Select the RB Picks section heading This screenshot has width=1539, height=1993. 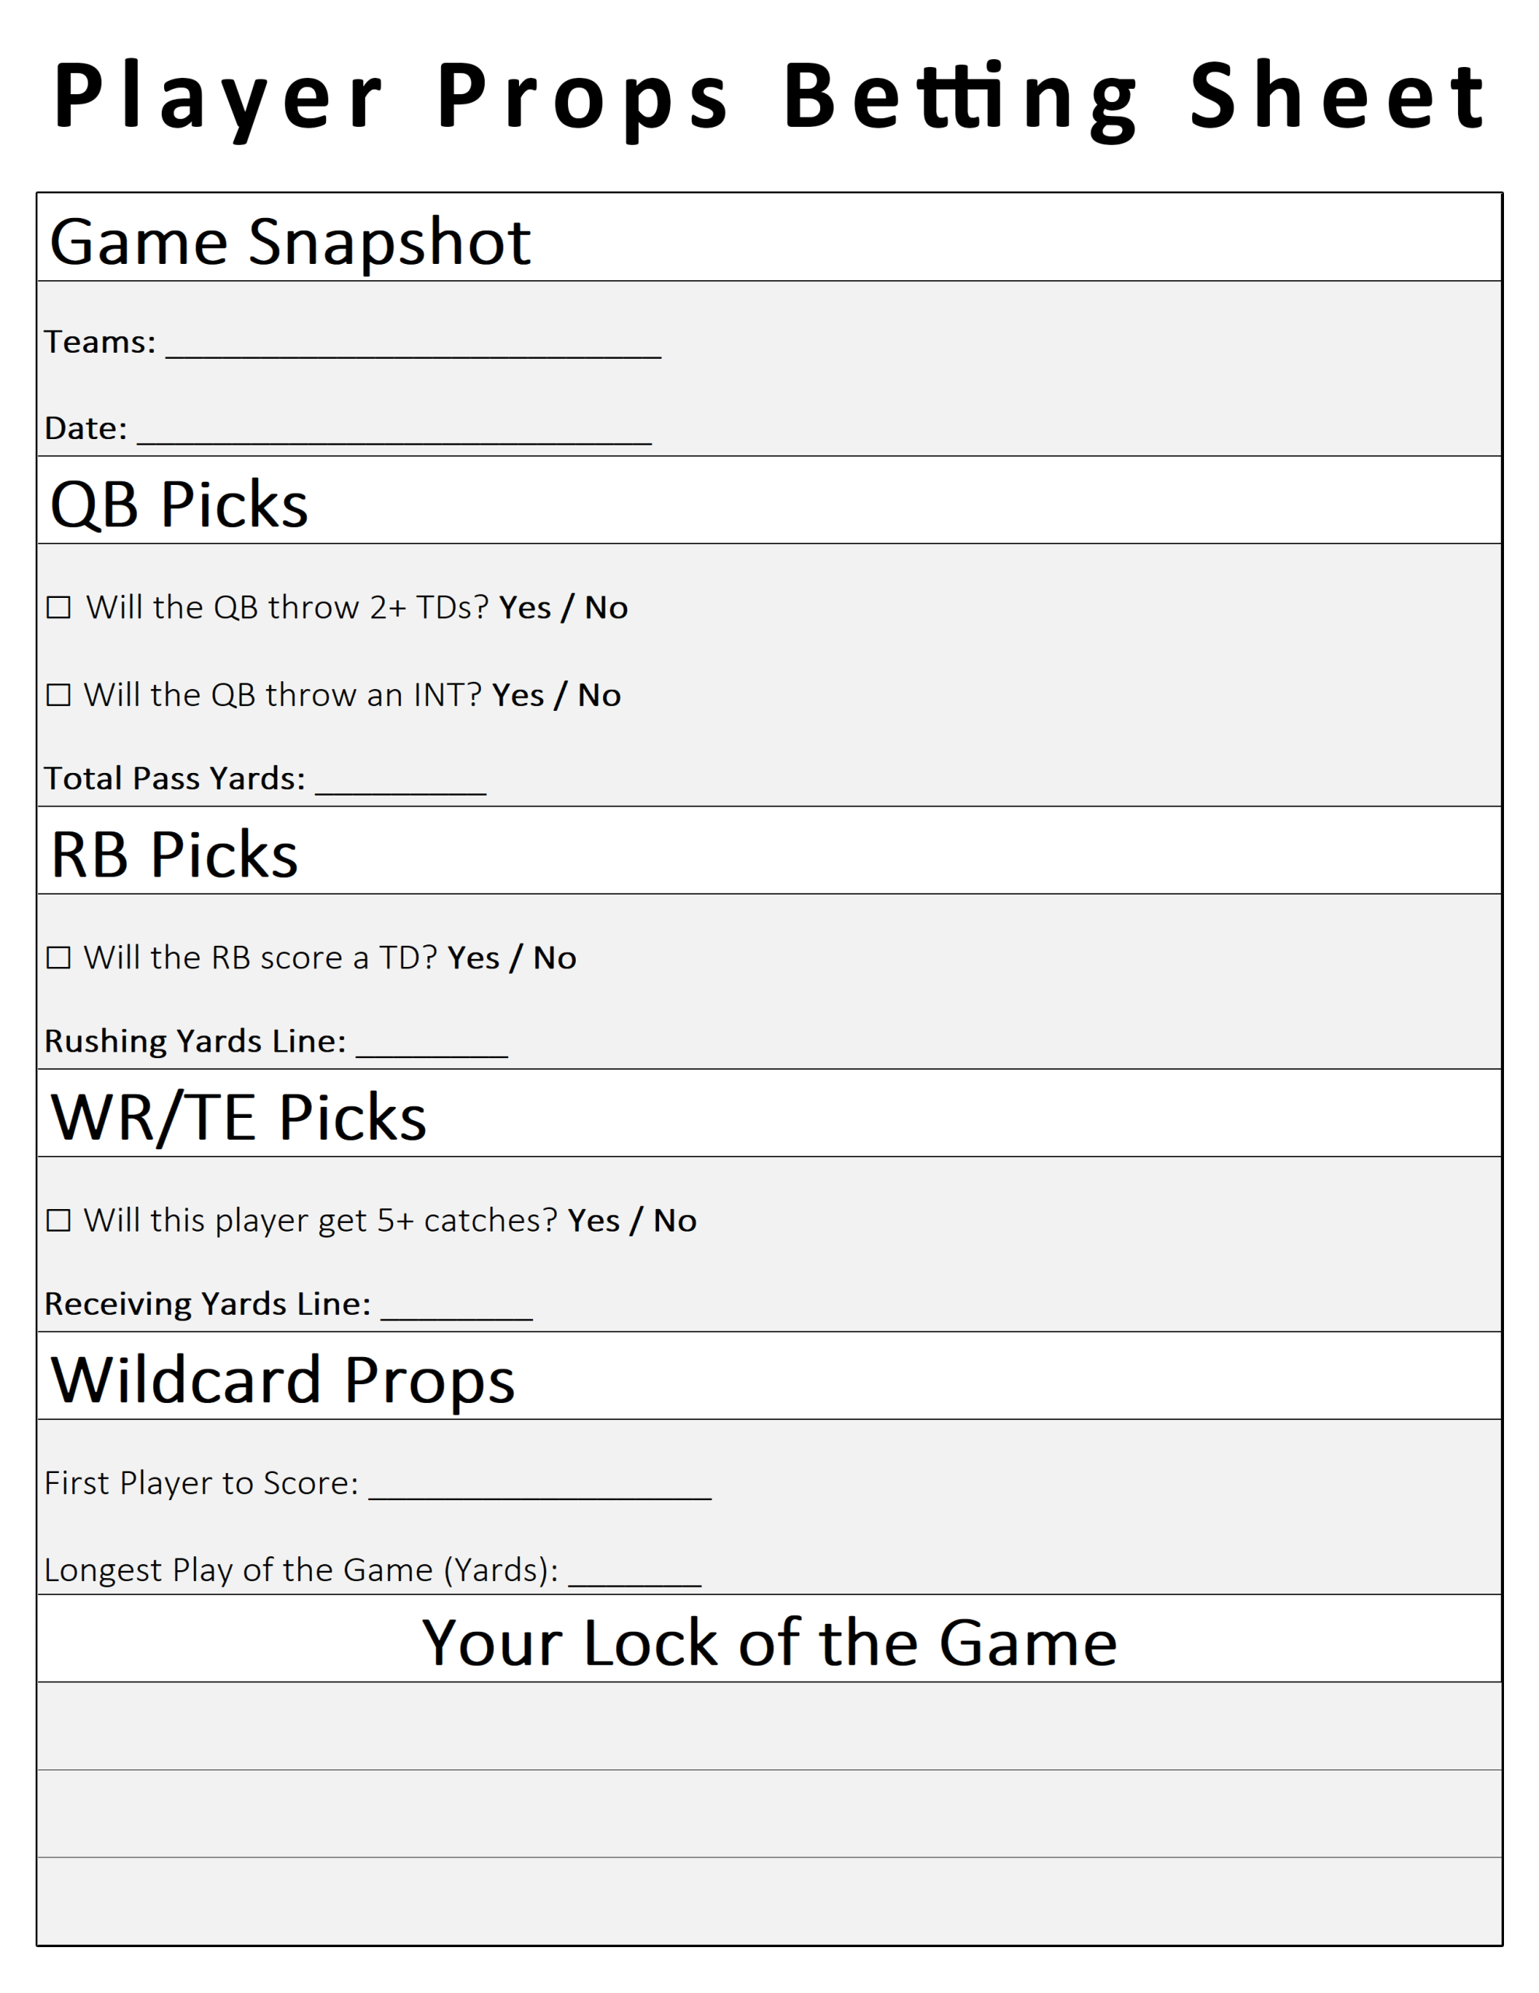pyautogui.click(x=174, y=855)
